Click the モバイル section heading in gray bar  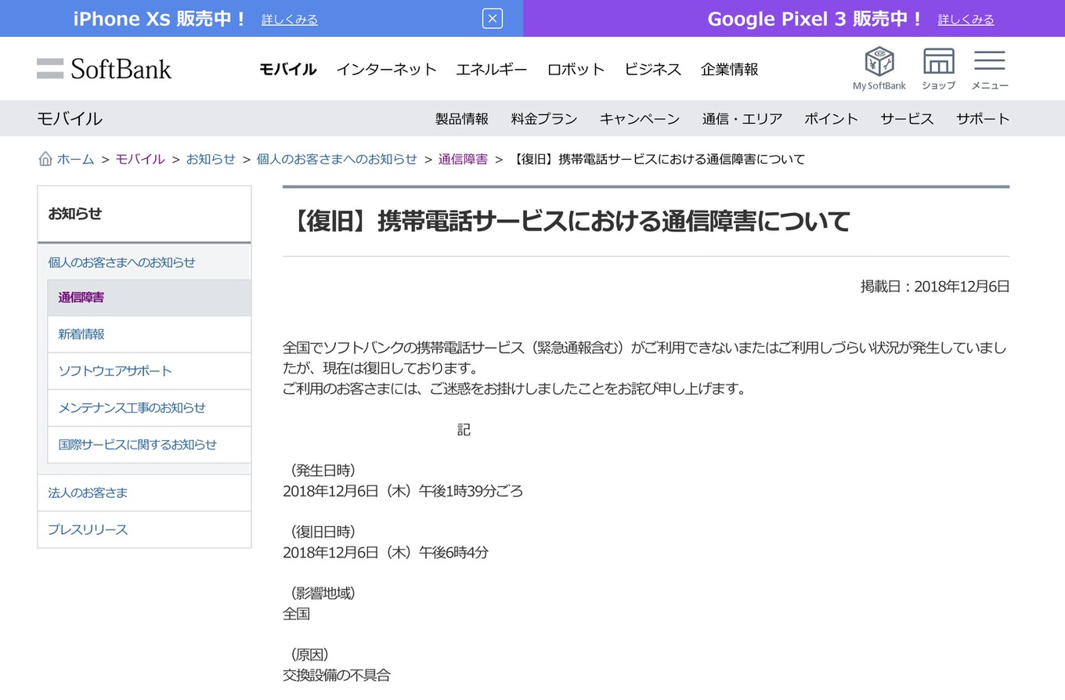tap(70, 119)
